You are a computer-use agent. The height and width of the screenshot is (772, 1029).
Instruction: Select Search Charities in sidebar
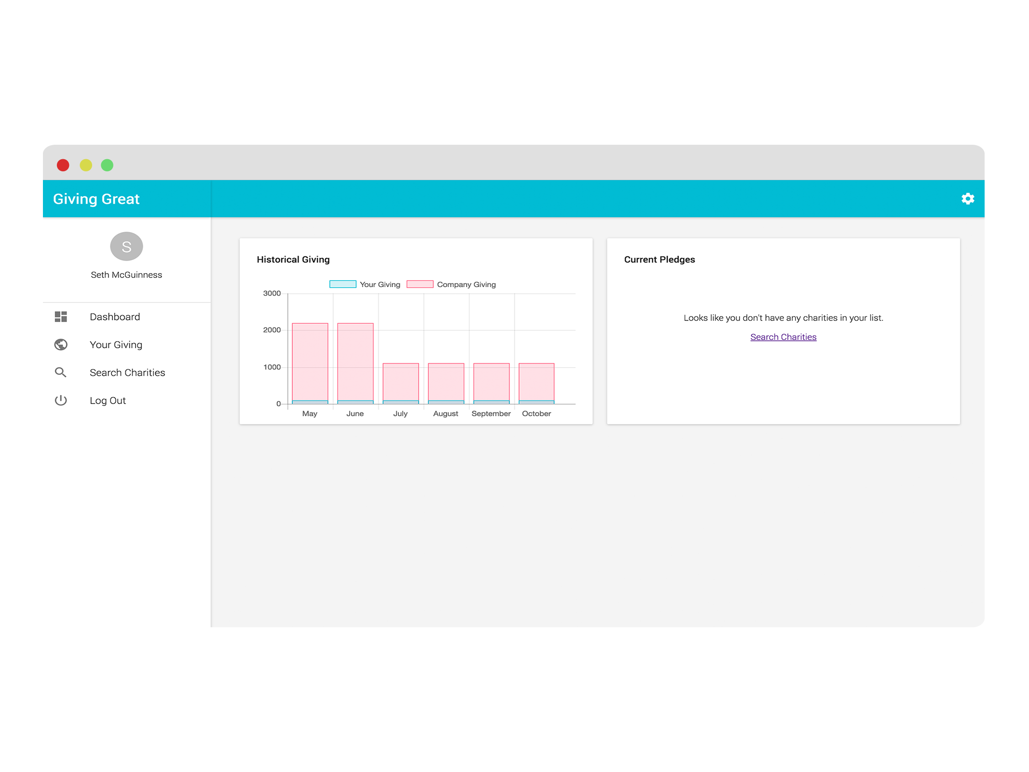click(127, 372)
